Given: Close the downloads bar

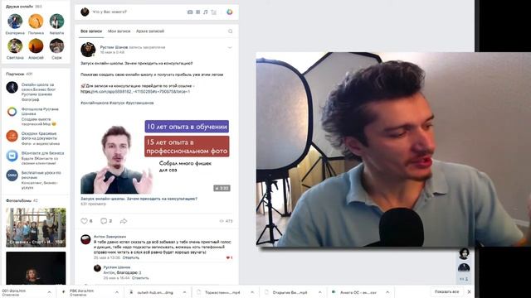Looking at the screenshot, I should [469, 291].
